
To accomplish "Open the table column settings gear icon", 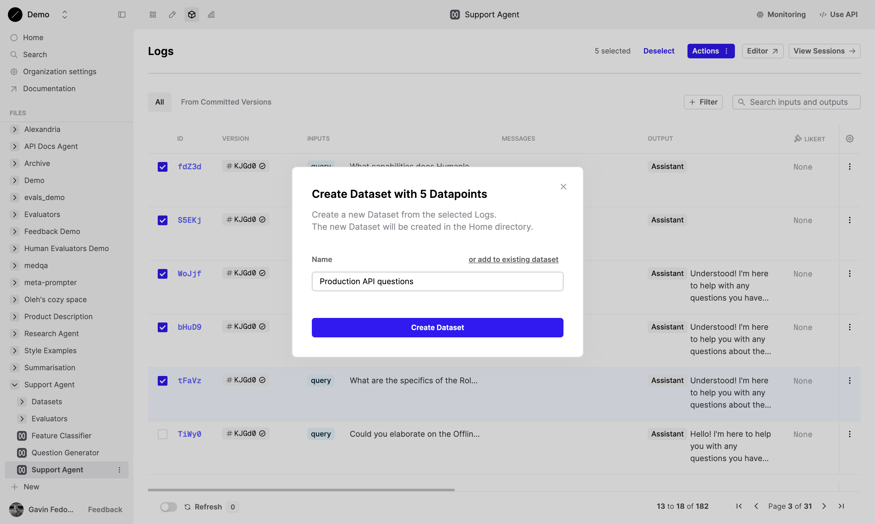I will click(x=849, y=138).
